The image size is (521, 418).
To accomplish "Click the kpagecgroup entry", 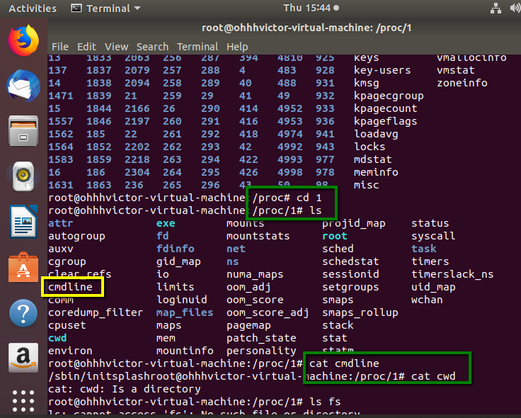I will (x=389, y=96).
